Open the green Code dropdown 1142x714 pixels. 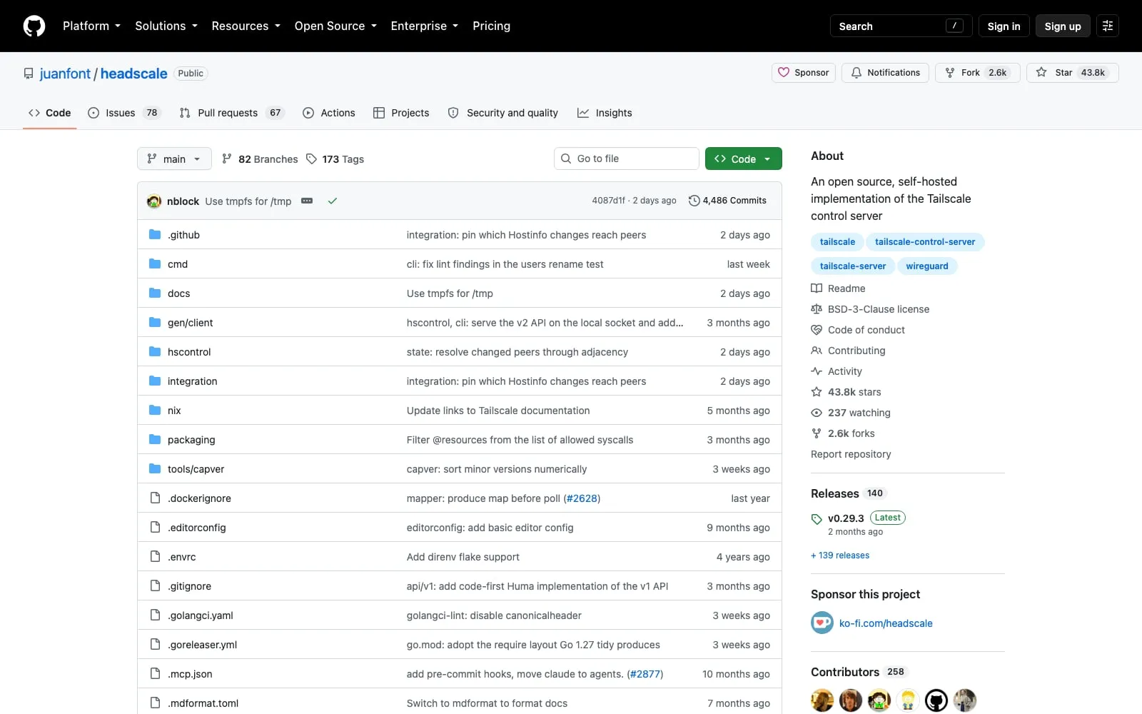[743, 159]
